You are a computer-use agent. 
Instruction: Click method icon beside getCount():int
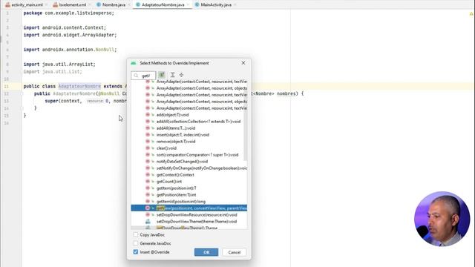click(x=148, y=181)
